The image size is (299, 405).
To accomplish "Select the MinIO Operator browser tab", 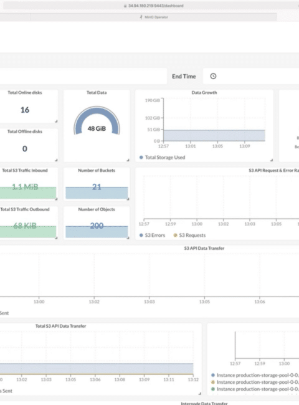I will (153, 17).
